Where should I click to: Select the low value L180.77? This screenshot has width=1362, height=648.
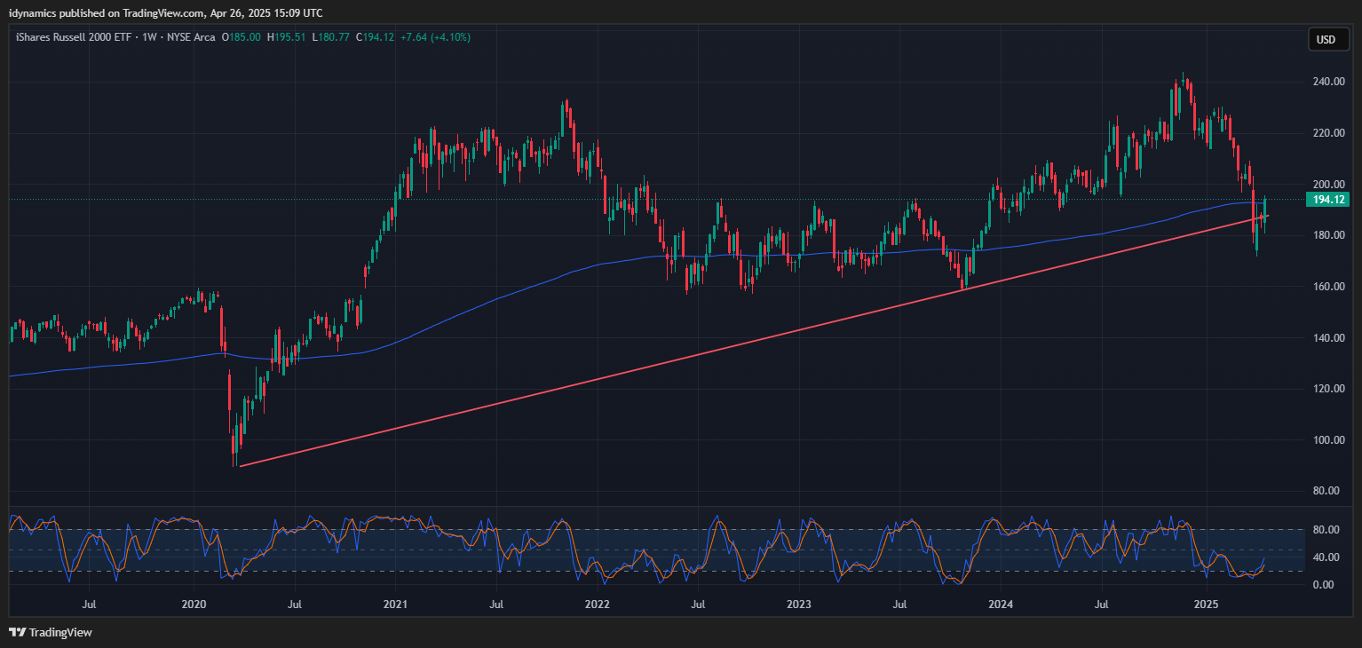coord(330,38)
